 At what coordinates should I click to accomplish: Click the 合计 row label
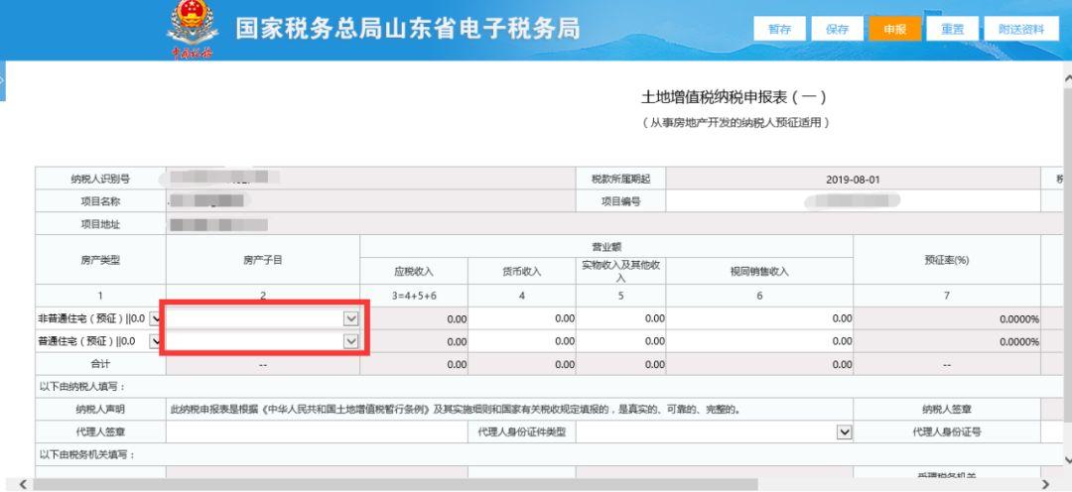point(100,364)
